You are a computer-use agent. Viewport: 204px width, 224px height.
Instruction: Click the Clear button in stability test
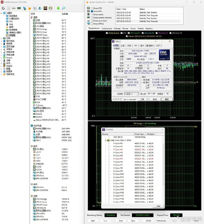tap(121, 221)
